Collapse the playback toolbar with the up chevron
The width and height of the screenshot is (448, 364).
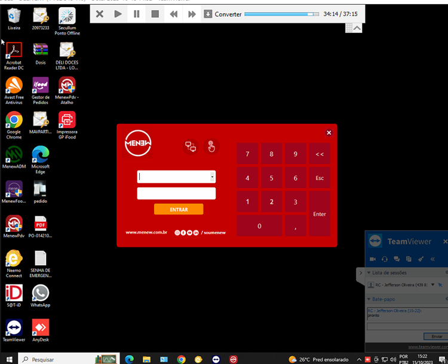tap(357, 28)
